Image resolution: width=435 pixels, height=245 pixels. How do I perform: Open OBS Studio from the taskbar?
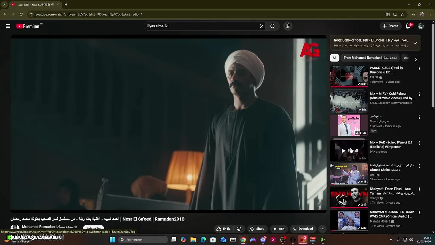[x=283, y=240]
